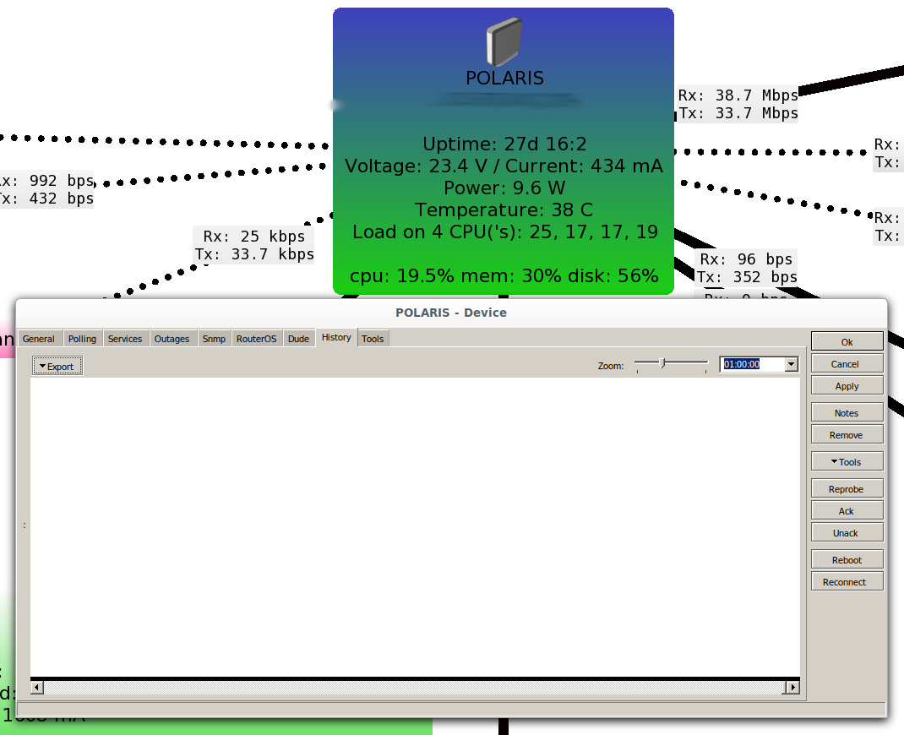Click the Rx 992 bps link label
The width and height of the screenshot is (904, 735).
(x=45, y=189)
